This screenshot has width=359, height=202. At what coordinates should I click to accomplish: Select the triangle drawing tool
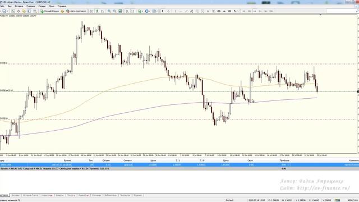click(224, 11)
